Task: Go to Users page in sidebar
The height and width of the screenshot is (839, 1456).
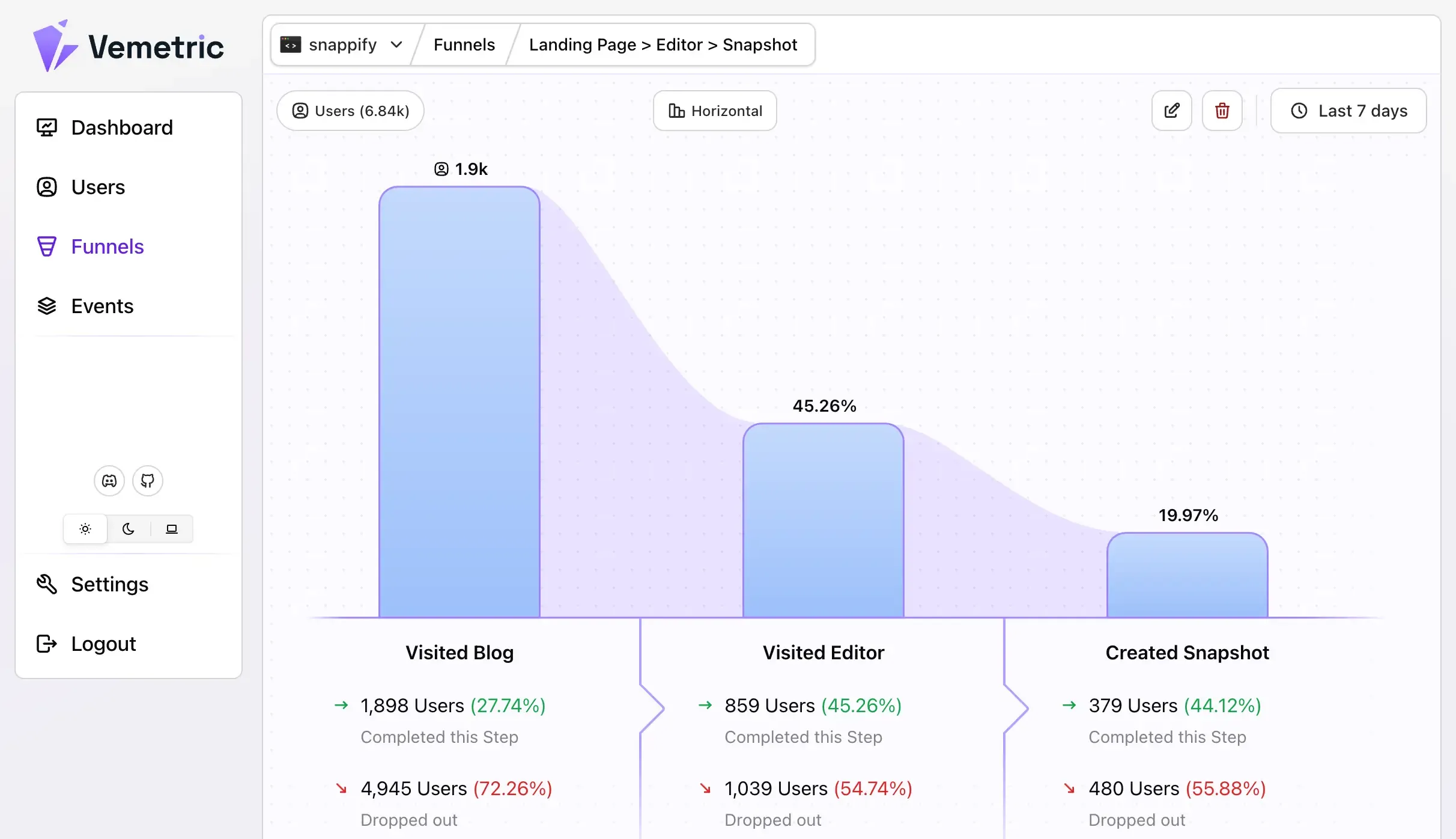Action: 98,187
